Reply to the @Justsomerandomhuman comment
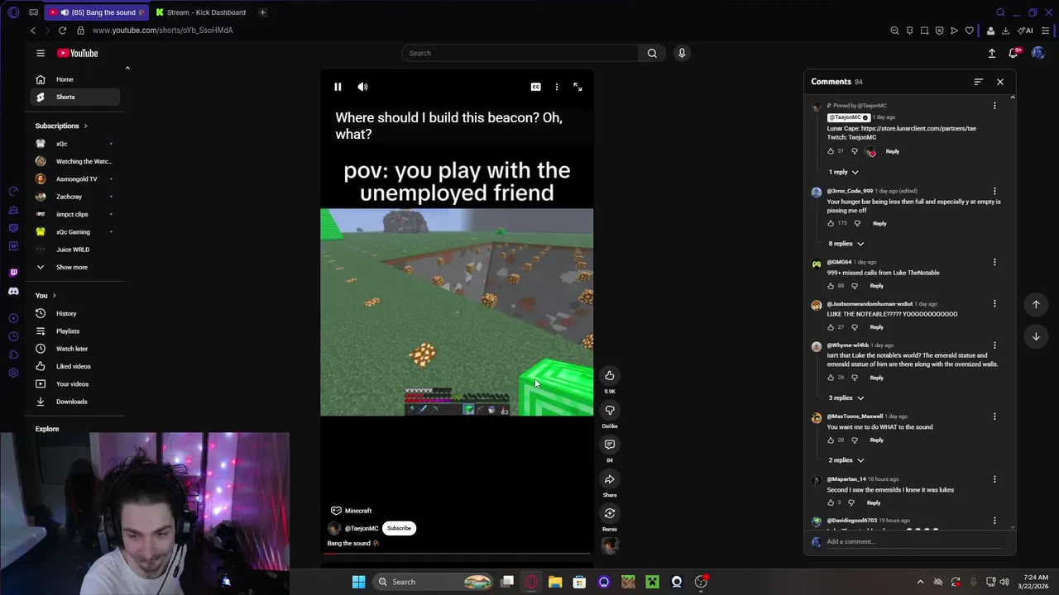This screenshot has width=1059, height=595. [876, 327]
